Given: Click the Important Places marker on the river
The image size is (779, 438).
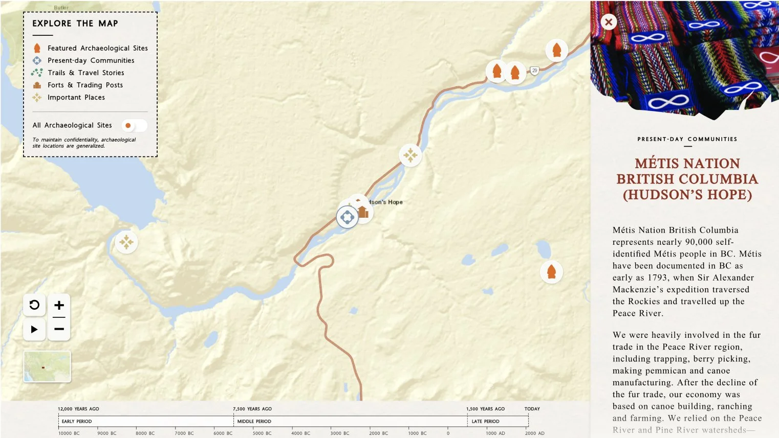Looking at the screenshot, I should [x=410, y=155].
